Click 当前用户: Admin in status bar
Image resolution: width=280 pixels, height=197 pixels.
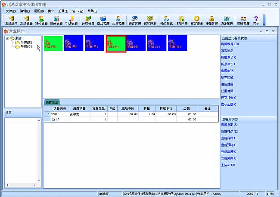click(x=208, y=194)
